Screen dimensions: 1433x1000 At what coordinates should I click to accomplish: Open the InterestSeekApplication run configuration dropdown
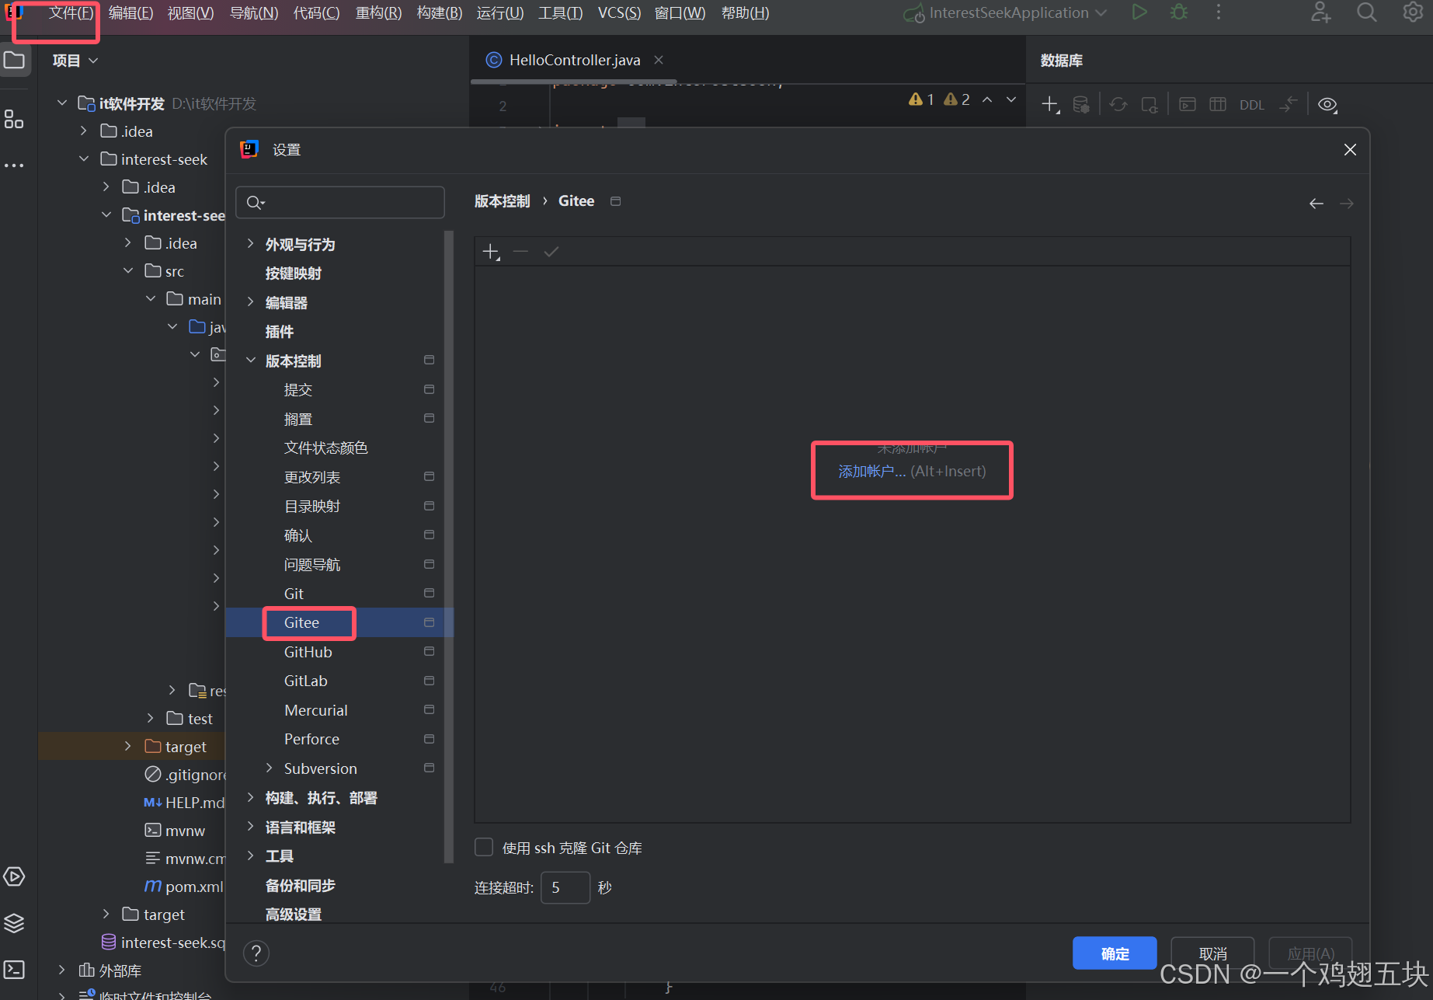[x=1006, y=13]
